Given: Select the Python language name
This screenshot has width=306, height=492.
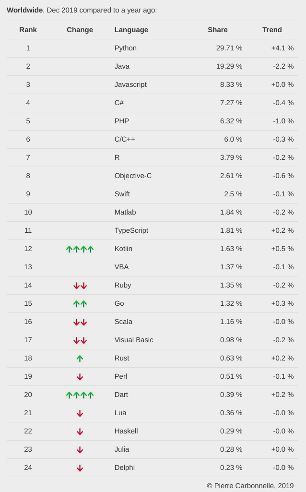Looking at the screenshot, I should (125, 48).
